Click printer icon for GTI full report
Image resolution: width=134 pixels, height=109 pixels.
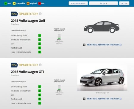pyautogui.click(x=84, y=99)
